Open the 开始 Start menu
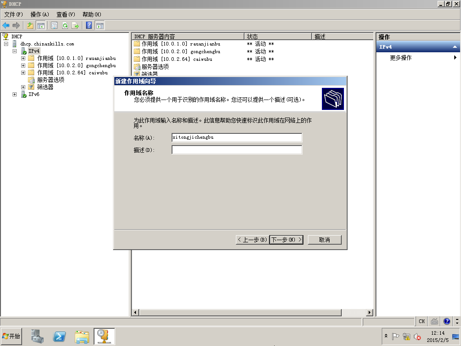461x346 pixels. pyautogui.click(x=11, y=336)
